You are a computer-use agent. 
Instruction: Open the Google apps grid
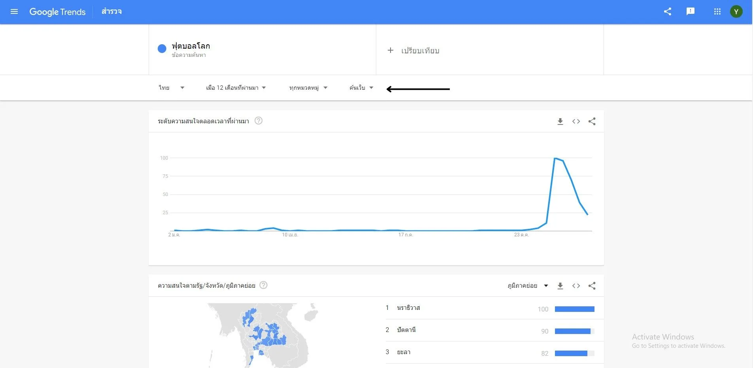pyautogui.click(x=717, y=11)
